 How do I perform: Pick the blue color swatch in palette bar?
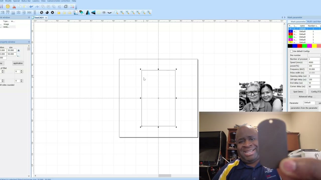(295, 46)
